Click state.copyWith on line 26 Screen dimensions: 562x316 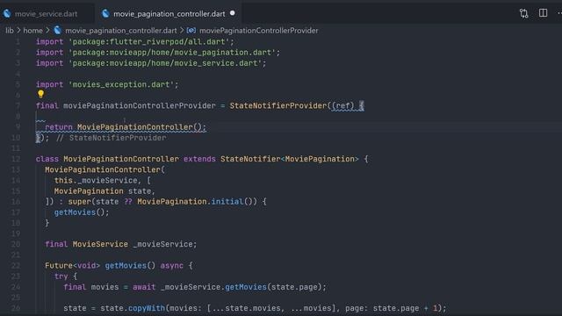(133, 308)
